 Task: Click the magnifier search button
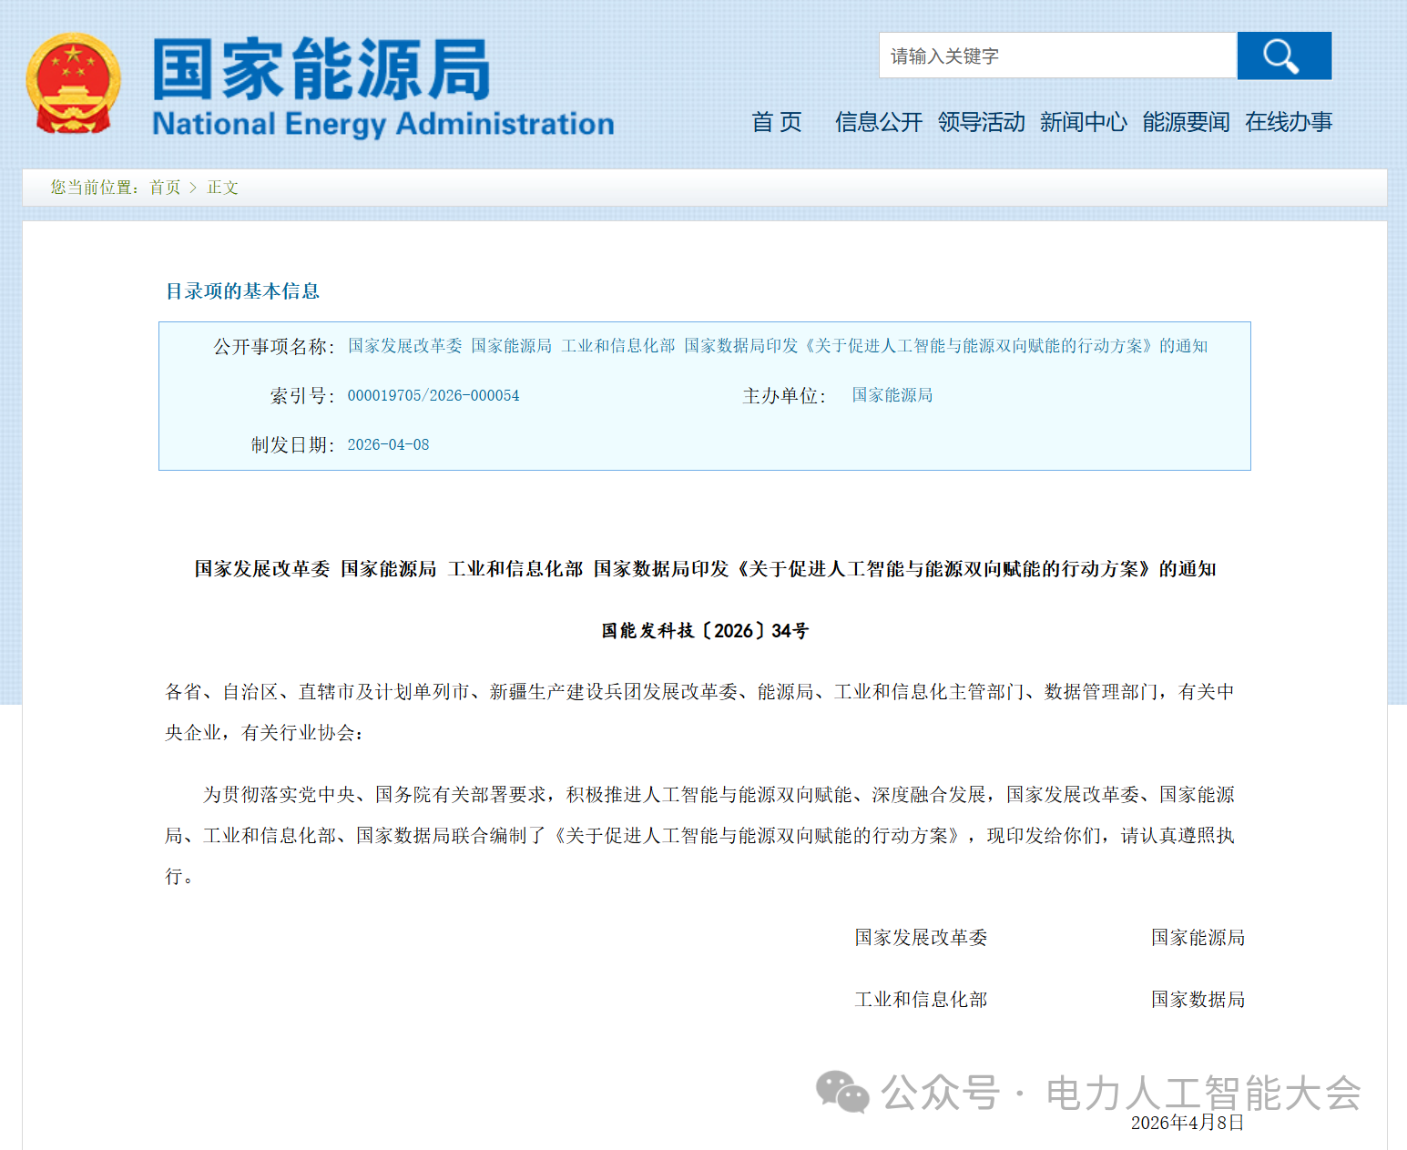tap(1284, 56)
